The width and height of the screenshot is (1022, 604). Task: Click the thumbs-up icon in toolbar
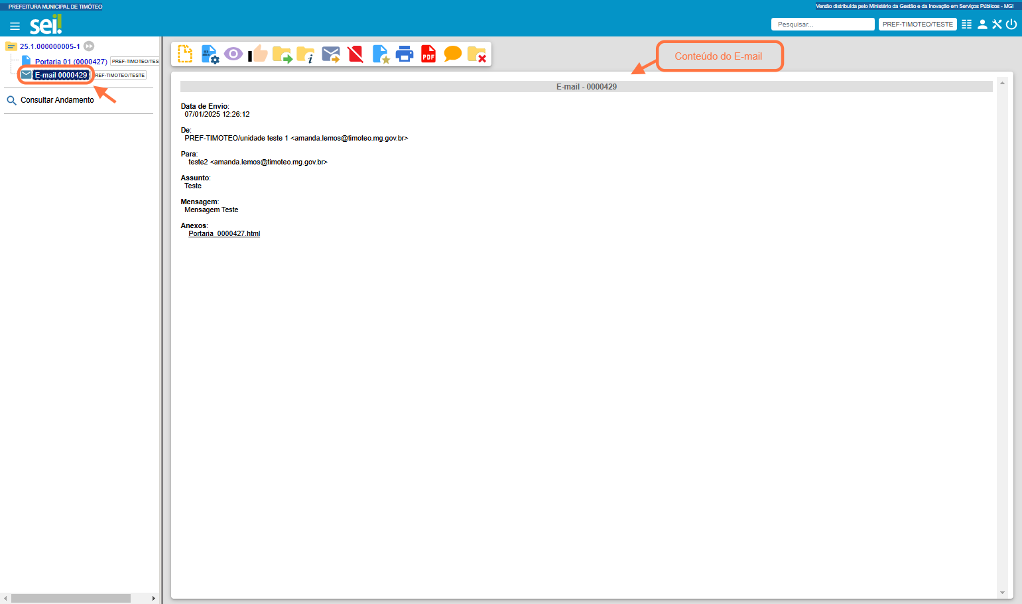[x=258, y=54]
